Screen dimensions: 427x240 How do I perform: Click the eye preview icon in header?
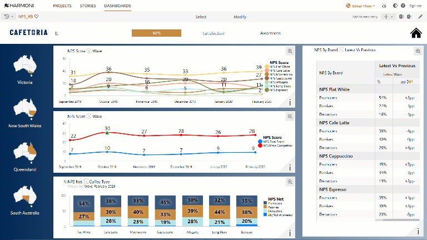coord(384,6)
